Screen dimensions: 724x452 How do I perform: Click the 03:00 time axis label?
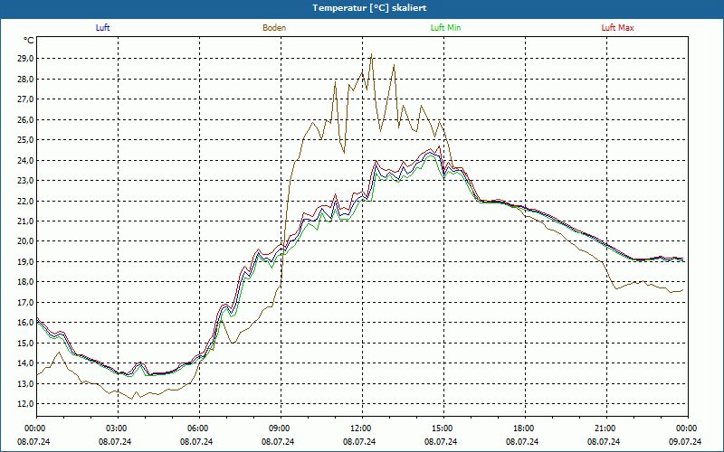click(x=119, y=428)
